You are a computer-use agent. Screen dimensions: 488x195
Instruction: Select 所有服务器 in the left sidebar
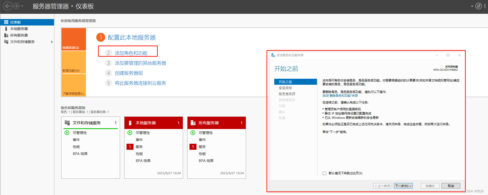point(27,35)
